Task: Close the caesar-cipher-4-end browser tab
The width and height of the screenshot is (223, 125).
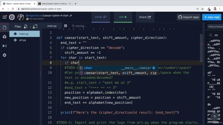Action: tap(70, 4)
